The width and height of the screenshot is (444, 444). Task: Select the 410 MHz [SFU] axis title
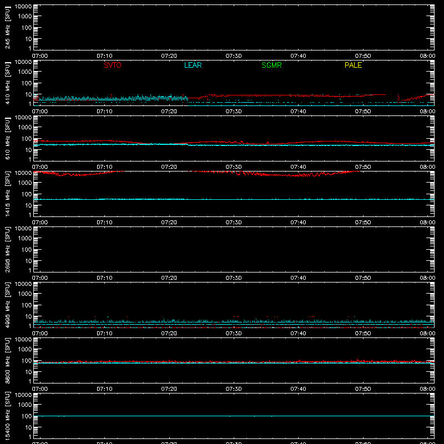coord(8,83)
